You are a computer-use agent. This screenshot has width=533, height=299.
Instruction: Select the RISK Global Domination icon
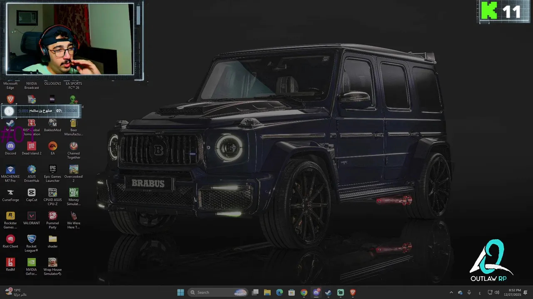point(32,127)
